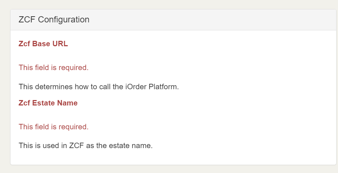
Task: Click the word "Estate" in the second label
Action: [44, 103]
